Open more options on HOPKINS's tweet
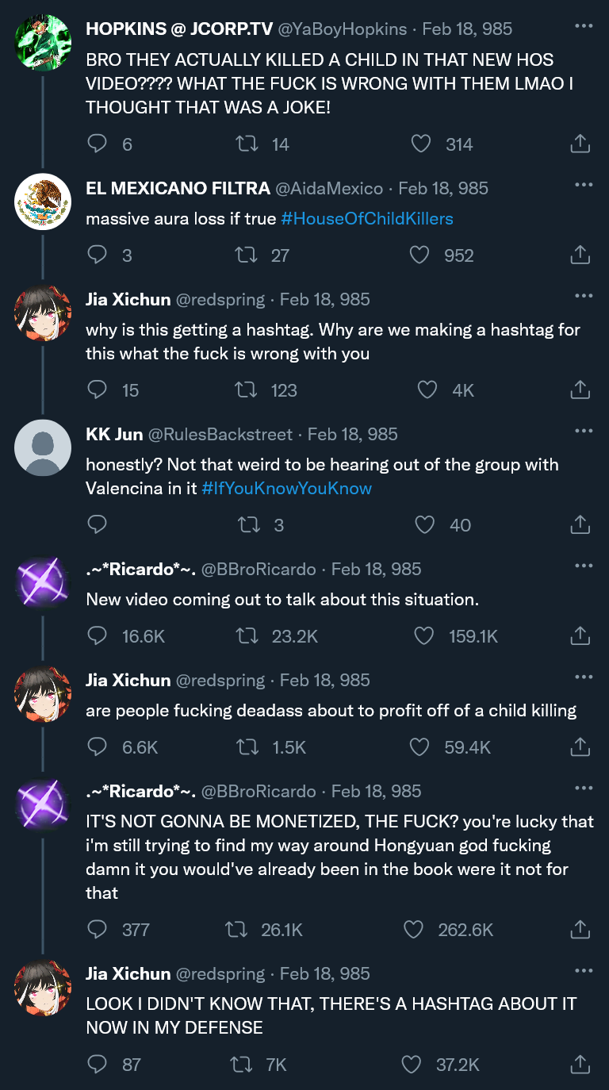609x1090 pixels. (x=584, y=26)
